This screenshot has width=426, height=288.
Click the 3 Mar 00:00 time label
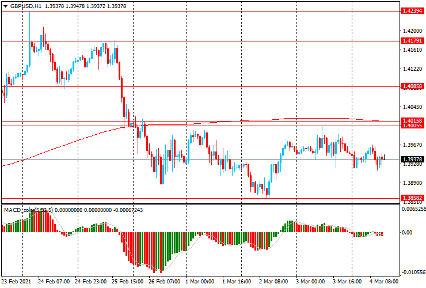[x=310, y=281]
